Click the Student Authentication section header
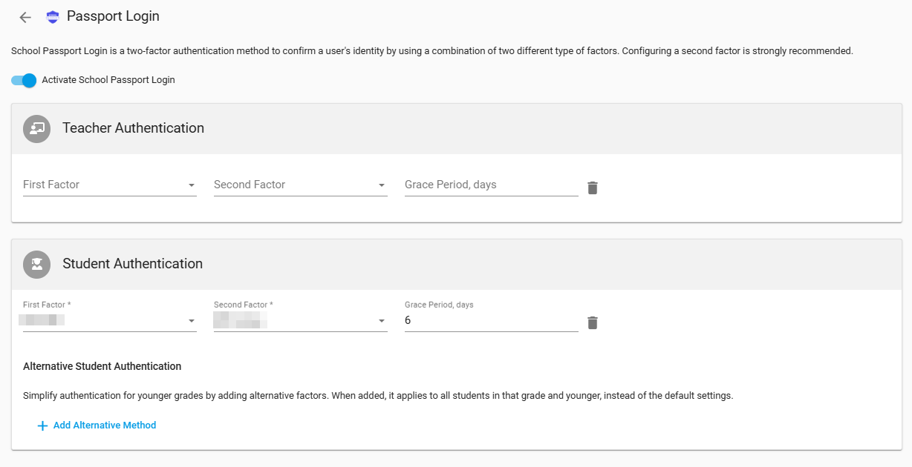Viewport: 912px width, 467px height. coord(132,264)
